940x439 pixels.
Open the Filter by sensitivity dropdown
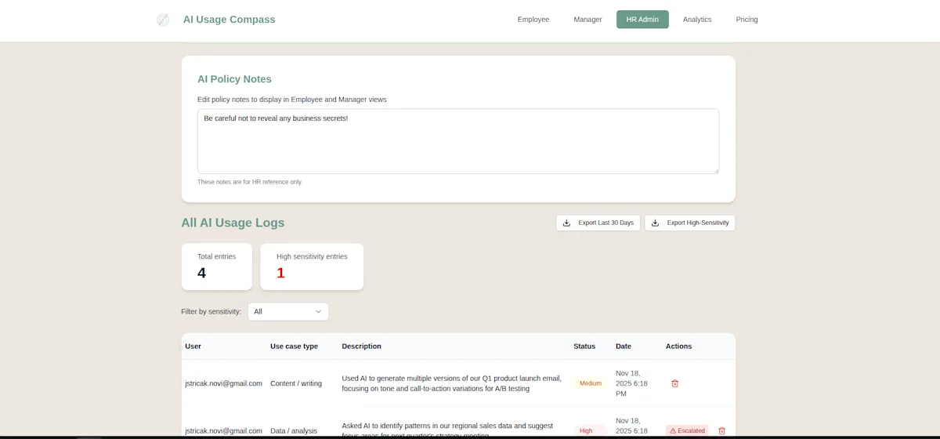pos(288,311)
